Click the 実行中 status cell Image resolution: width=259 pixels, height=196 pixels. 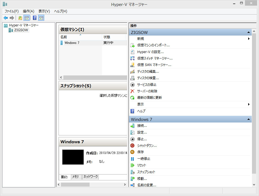tap(108, 43)
